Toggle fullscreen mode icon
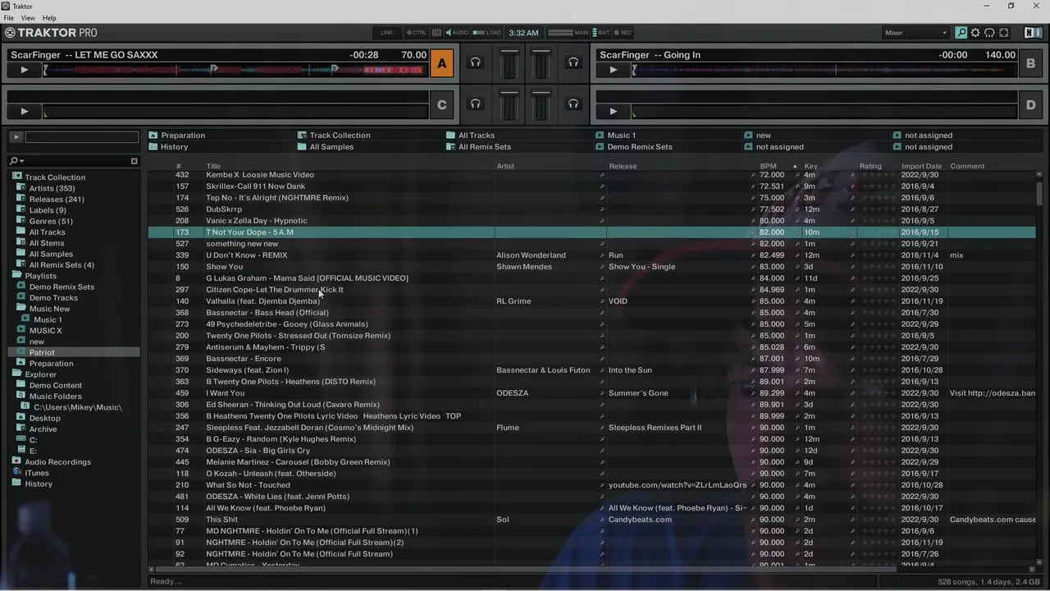This screenshot has width=1050, height=591. coord(1004,33)
